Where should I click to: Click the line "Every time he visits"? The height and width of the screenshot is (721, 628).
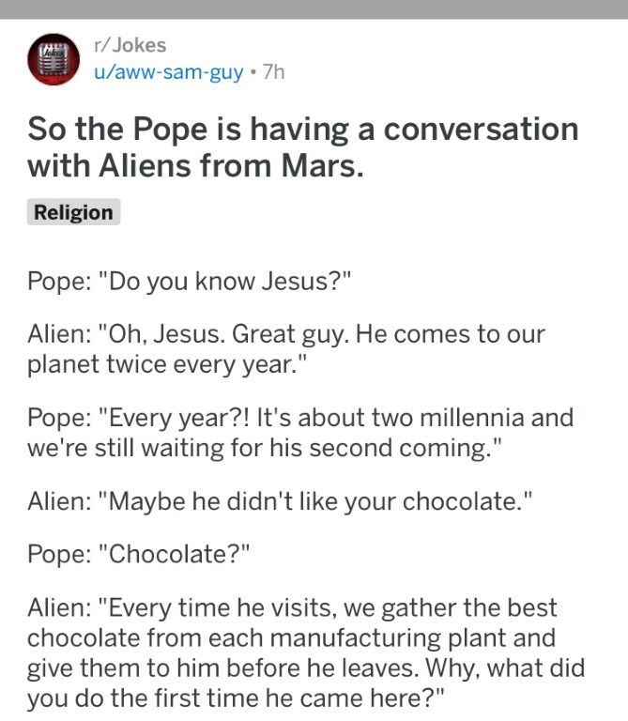point(292,608)
